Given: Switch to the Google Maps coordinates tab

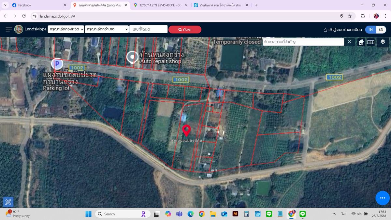Looking at the screenshot, I should pyautogui.click(x=159, y=5).
